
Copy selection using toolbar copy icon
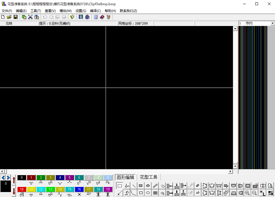pos(24,17)
